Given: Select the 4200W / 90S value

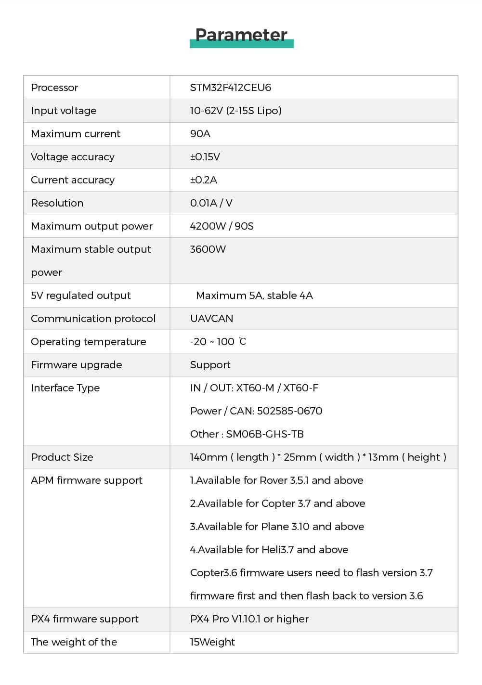Looking at the screenshot, I should (x=221, y=226).
